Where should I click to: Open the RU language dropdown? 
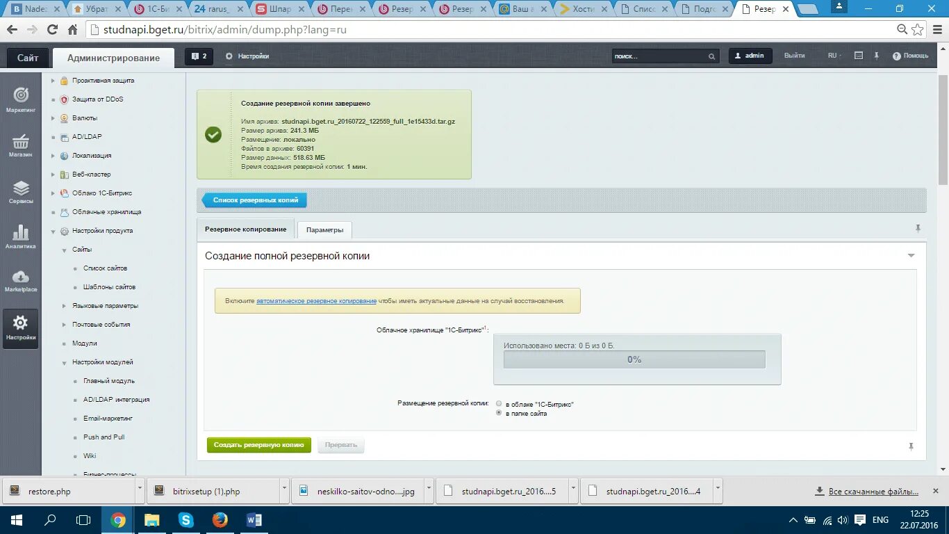(834, 56)
